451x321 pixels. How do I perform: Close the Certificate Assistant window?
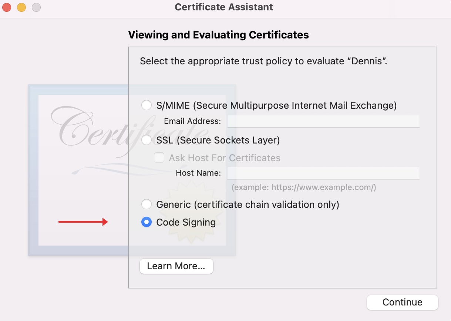click(x=7, y=7)
